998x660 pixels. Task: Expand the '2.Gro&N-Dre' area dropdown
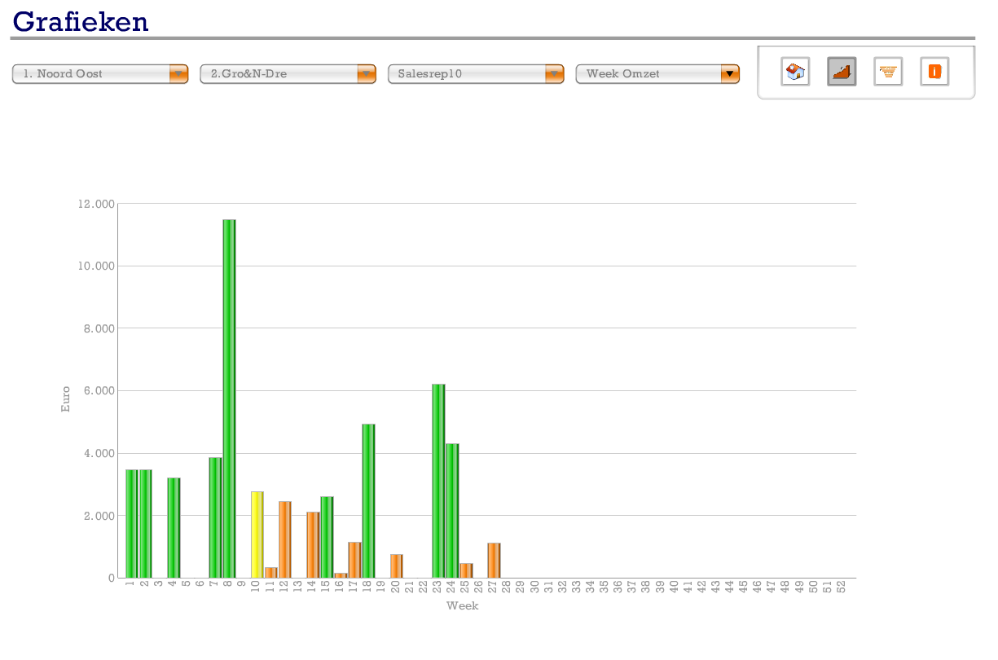[288, 74]
